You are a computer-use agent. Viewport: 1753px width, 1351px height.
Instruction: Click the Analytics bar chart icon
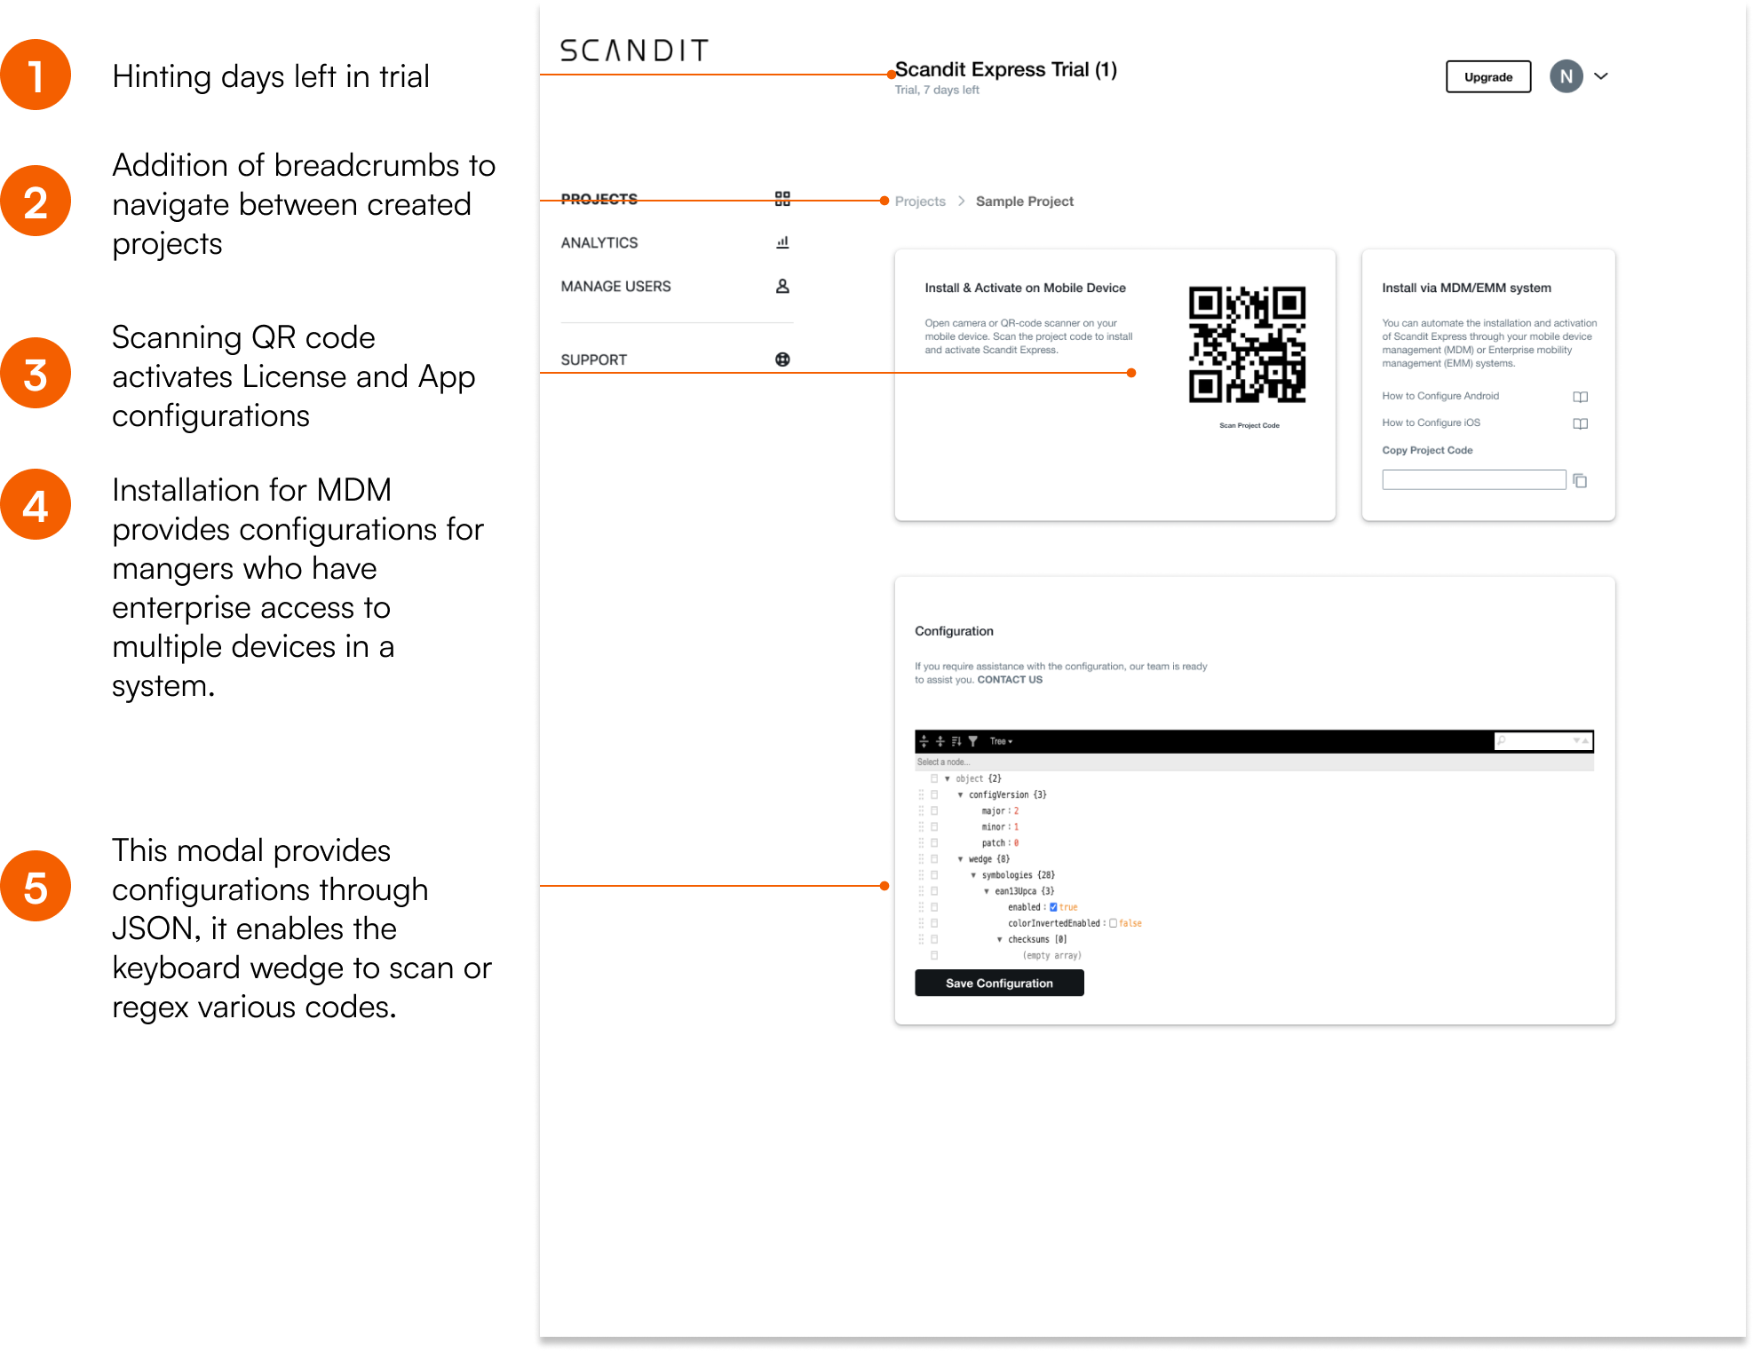782,242
